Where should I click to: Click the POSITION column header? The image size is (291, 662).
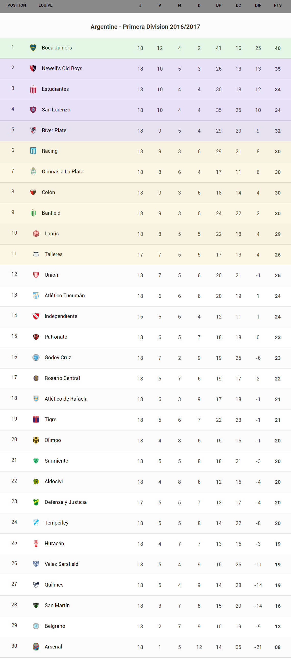pyautogui.click(x=17, y=5)
